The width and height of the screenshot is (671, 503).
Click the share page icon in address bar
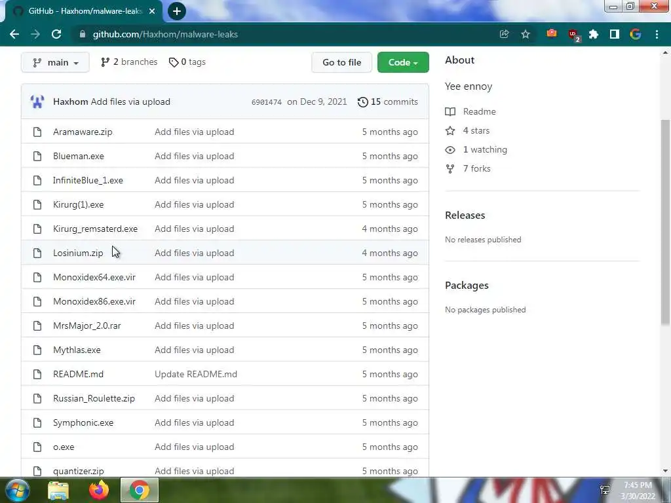(x=504, y=34)
